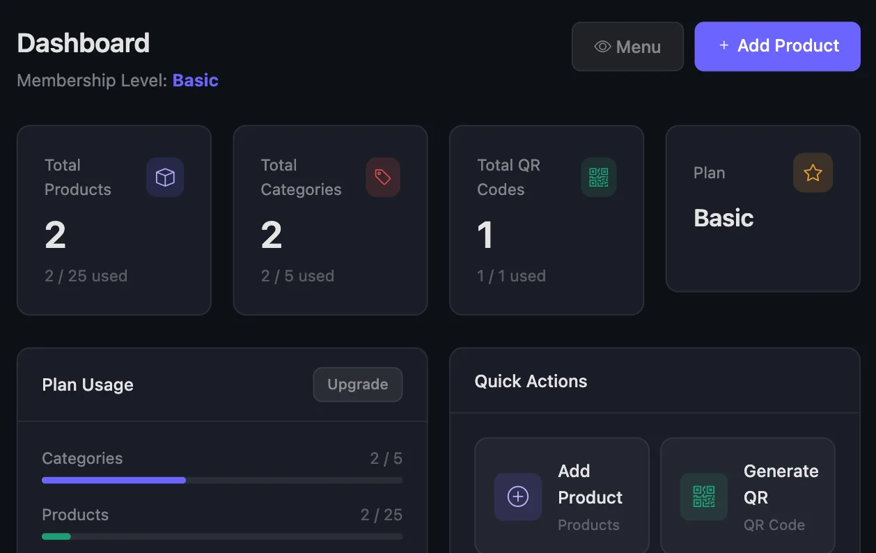The width and height of the screenshot is (876, 553).
Task: Click the green QR icon in Total QR Codes card
Action: tap(599, 178)
